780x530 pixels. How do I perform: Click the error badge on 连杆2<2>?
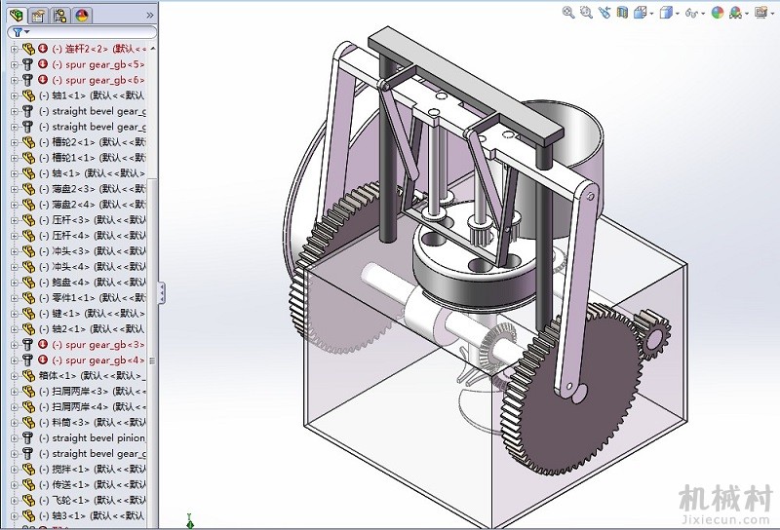click(x=43, y=49)
